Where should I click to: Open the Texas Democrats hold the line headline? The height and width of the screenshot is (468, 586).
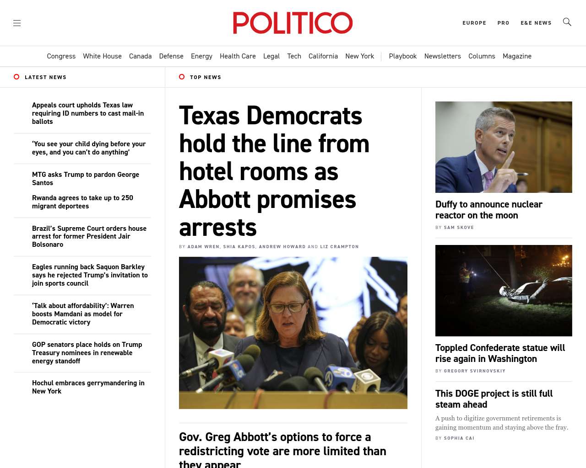click(274, 171)
